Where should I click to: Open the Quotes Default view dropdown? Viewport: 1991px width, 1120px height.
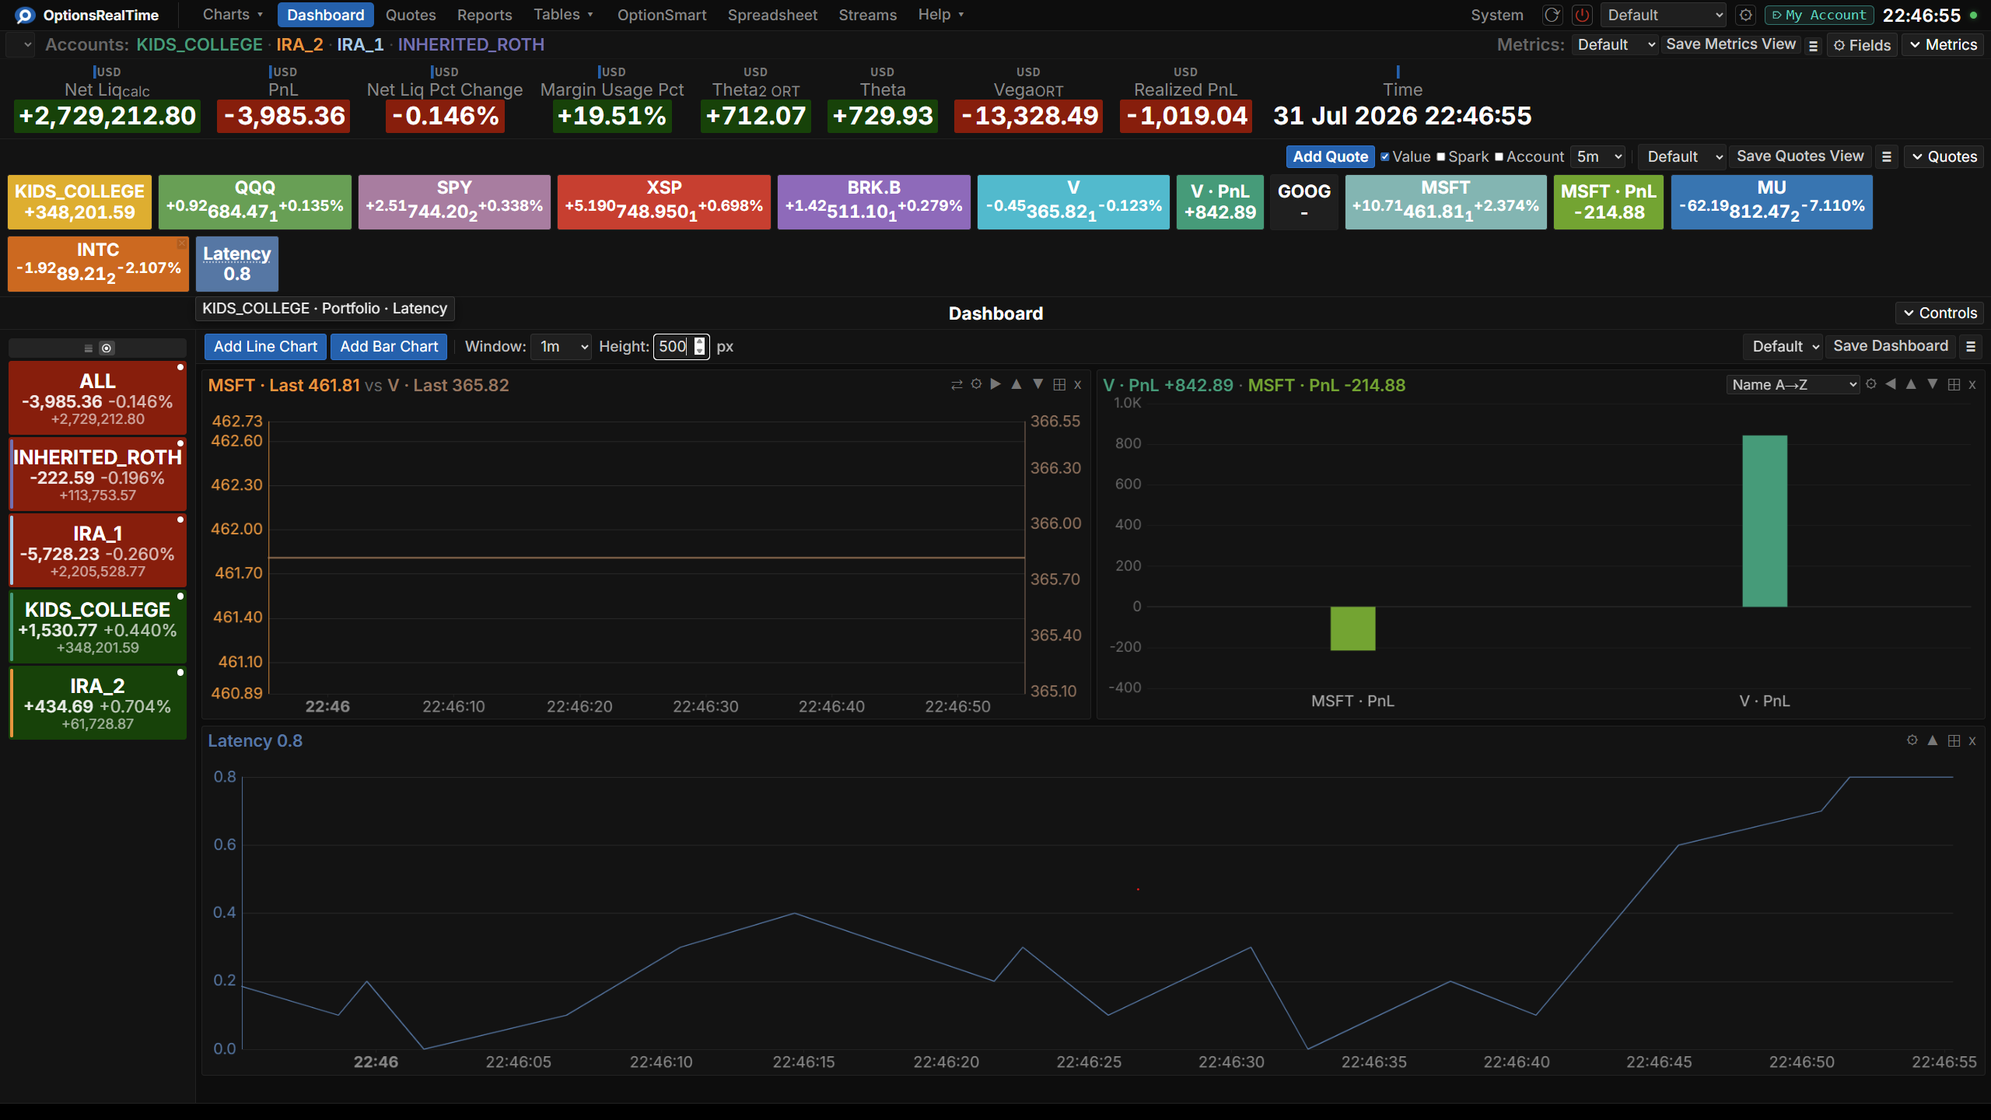(x=1682, y=157)
